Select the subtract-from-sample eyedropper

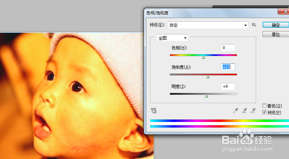point(253,111)
